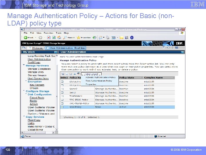
Task: Click the task switcher icon left of Welcome
Action: click(x=24, y=48)
